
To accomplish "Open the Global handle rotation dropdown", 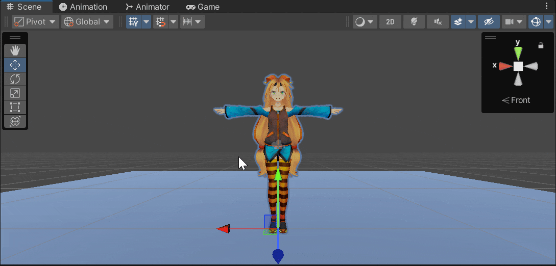I will coord(87,21).
